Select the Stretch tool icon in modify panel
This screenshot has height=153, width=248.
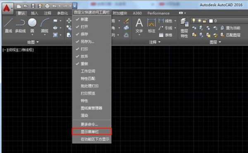[69, 35]
